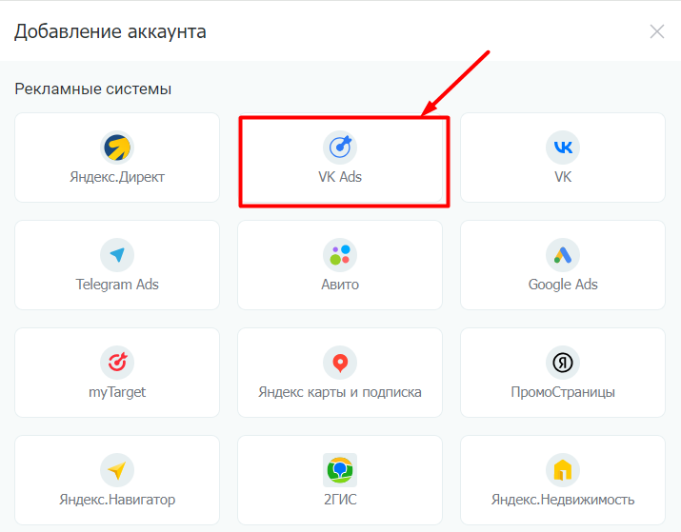Click the Яндекс.Директ logo icon

point(117,148)
